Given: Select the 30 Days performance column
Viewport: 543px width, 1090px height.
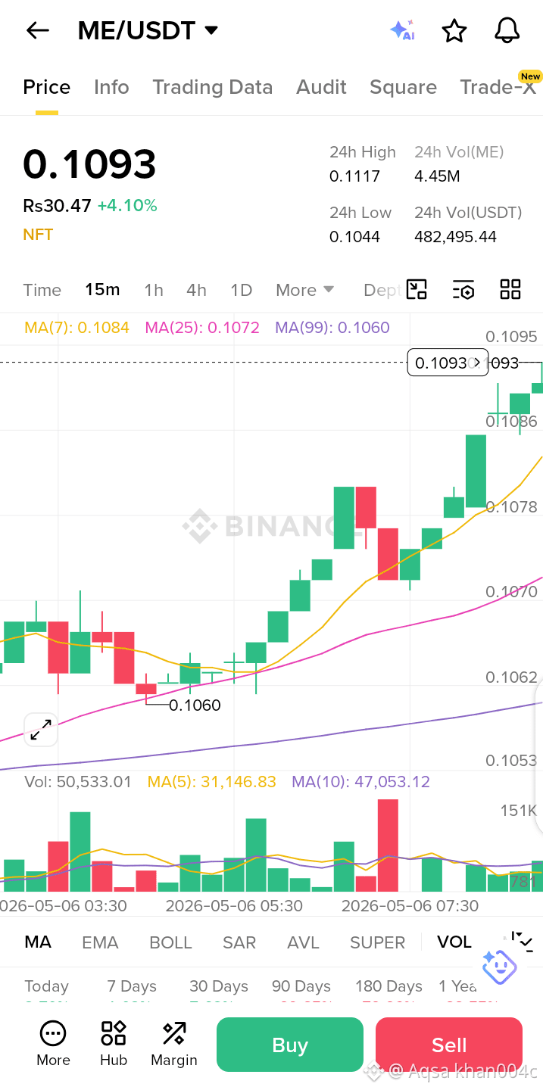Looking at the screenshot, I should pyautogui.click(x=219, y=986).
